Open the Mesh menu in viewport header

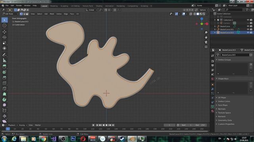52,14
